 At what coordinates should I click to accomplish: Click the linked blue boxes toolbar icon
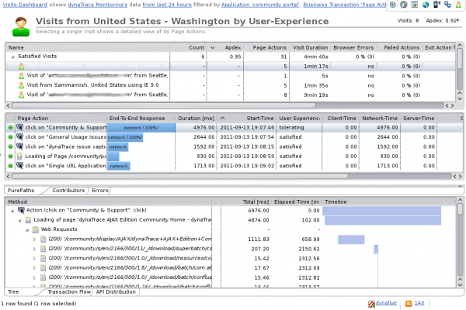(447, 5)
